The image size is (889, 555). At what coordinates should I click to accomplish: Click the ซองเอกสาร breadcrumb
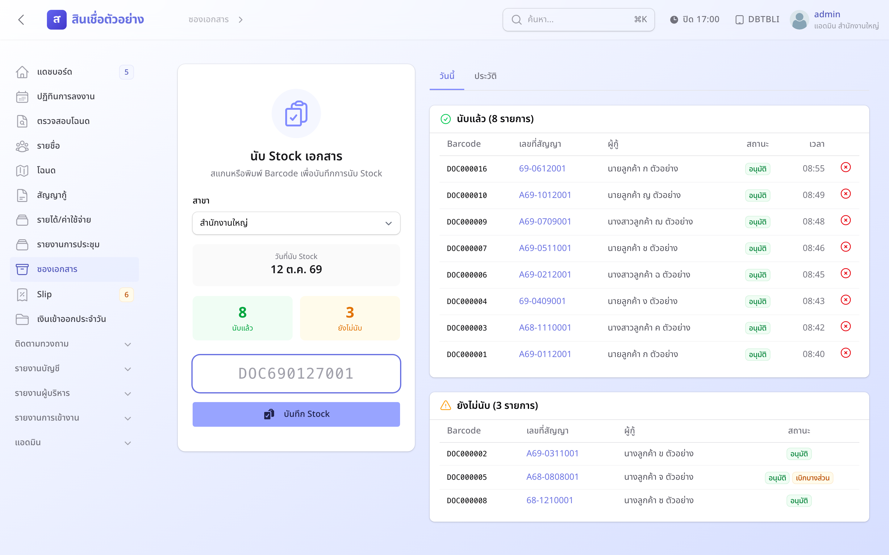208,19
